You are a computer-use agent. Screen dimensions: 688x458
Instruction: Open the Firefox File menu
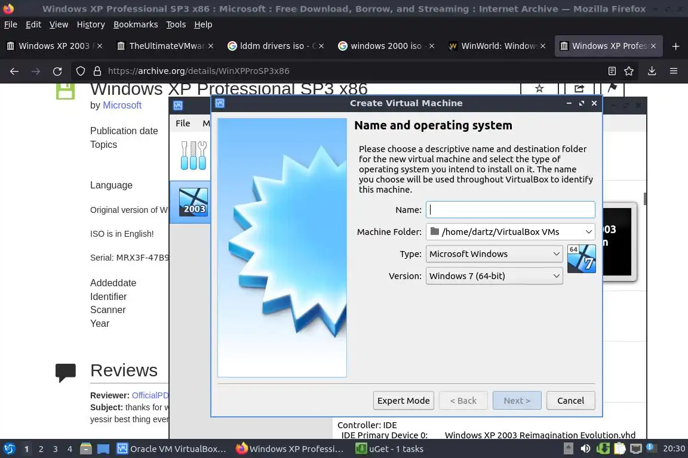[11, 24]
